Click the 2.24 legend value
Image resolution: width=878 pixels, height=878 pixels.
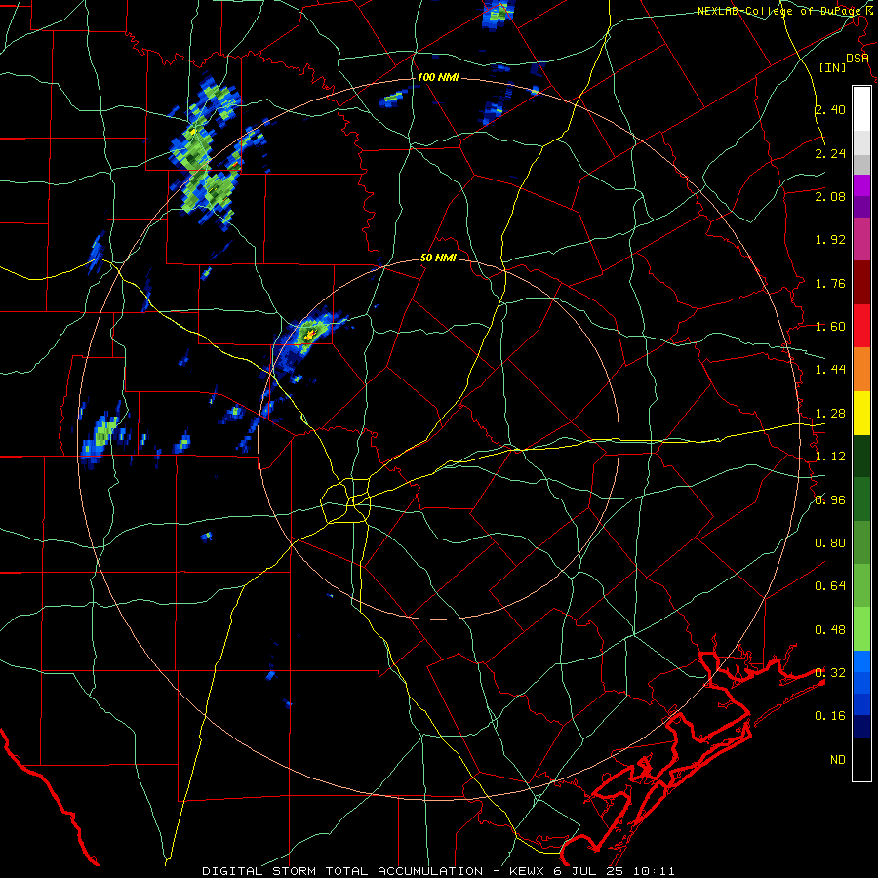coord(830,153)
